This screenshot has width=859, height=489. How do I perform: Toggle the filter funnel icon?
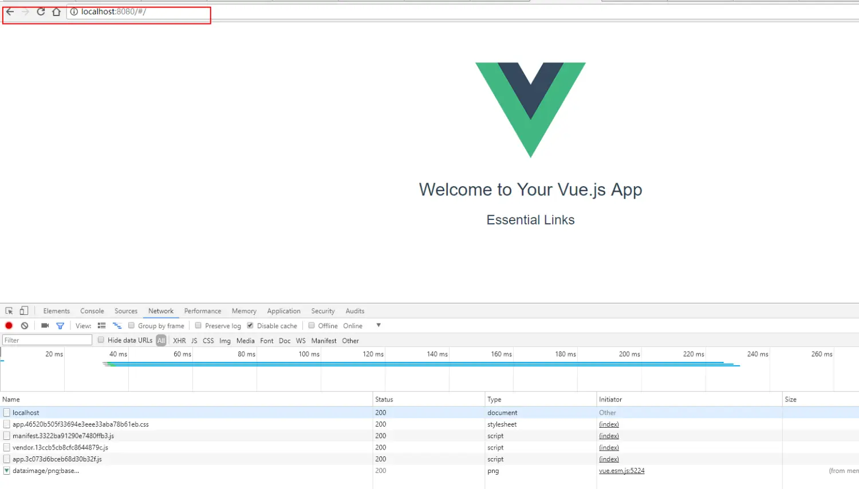[60, 326]
